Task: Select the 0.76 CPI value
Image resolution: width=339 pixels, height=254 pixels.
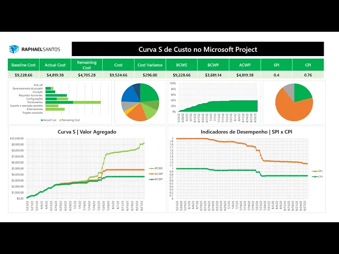Action: pos(308,75)
